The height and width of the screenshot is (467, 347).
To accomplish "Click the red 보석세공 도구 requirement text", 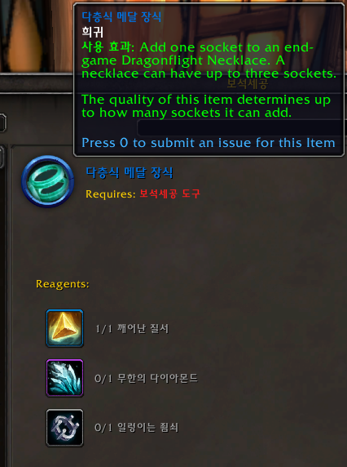I will 170,193.
